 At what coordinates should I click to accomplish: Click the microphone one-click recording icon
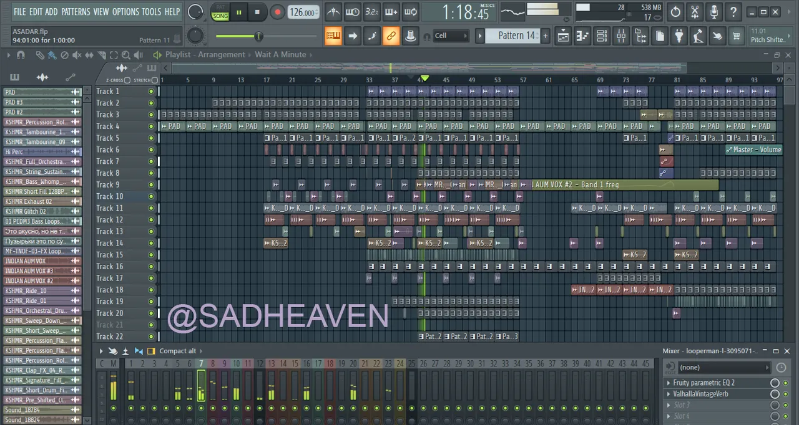click(714, 12)
